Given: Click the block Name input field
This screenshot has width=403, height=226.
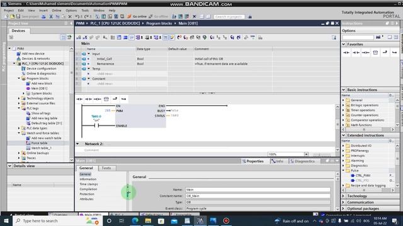Looking at the screenshot, I should coord(258,190).
